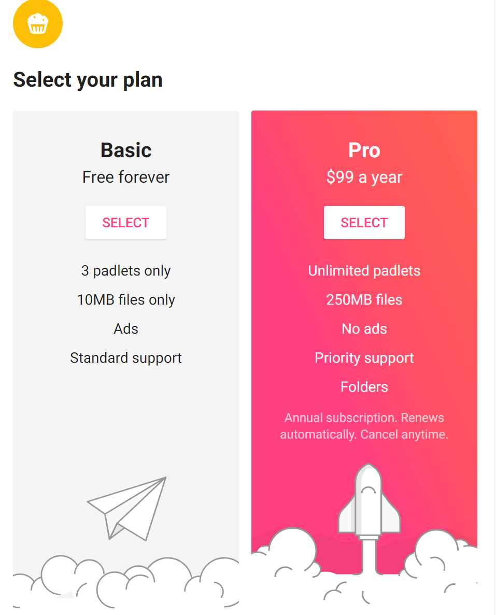Click the annual subscription renewal note
The width and height of the screenshot is (496, 615).
[x=364, y=426]
